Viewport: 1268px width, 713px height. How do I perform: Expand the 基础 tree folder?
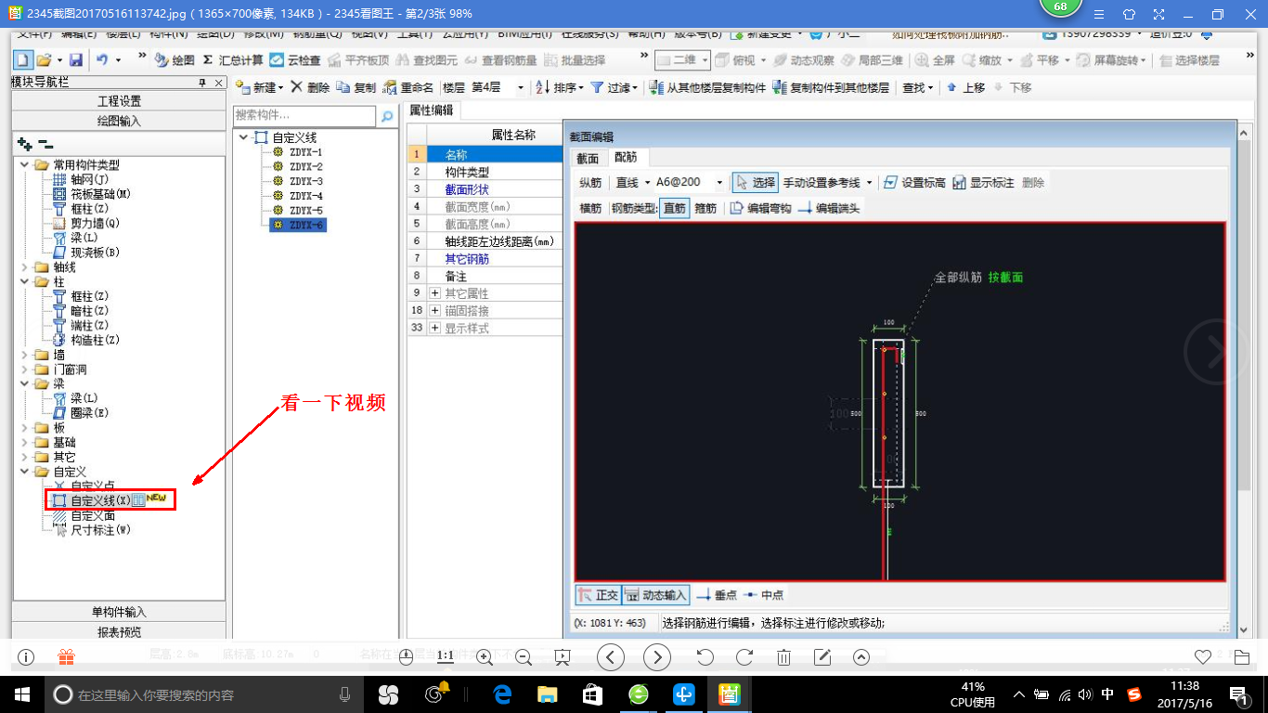pos(25,443)
